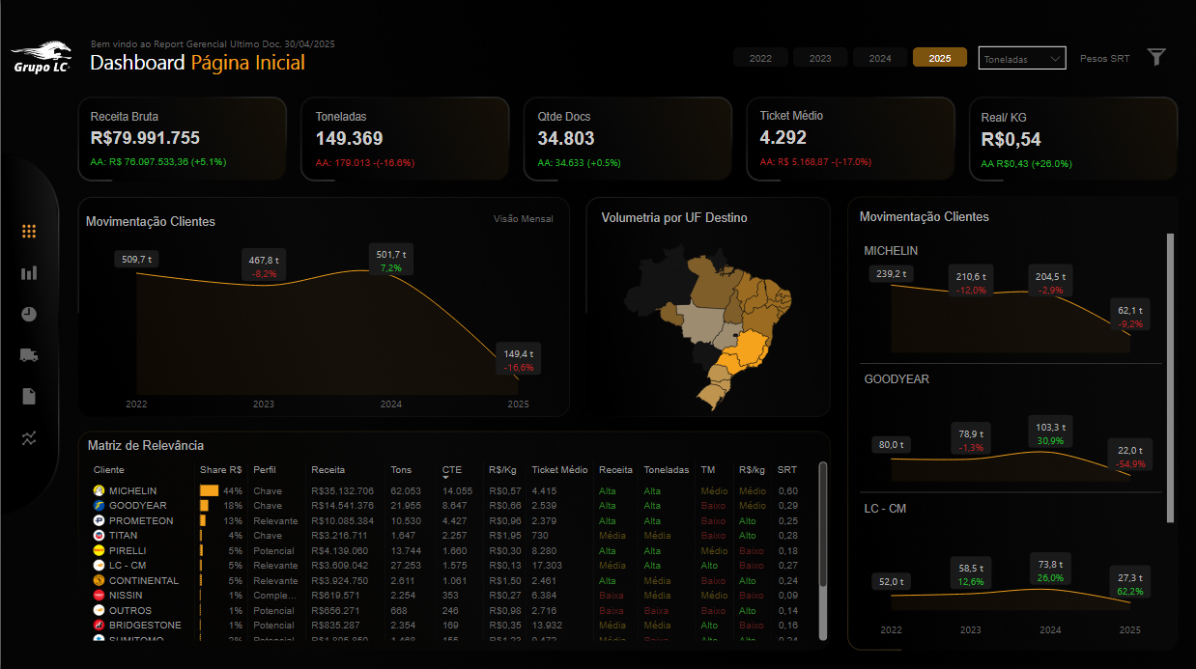The image size is (1196, 669).
Task: Open the dotted grid home page icon
Action: click(x=29, y=231)
